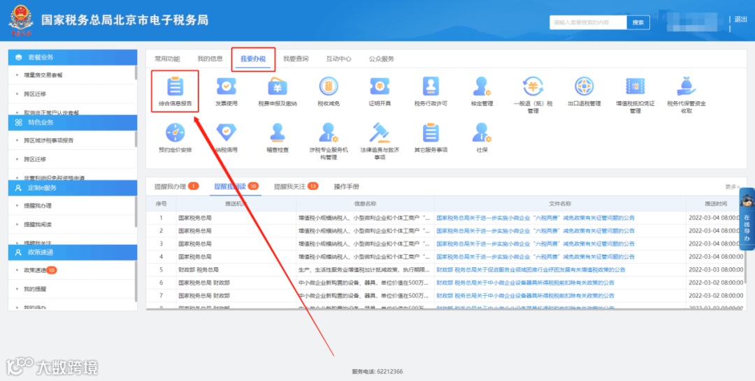Click the 政策速递 section header
Image resolution: width=755 pixels, height=381 pixels.
point(73,252)
